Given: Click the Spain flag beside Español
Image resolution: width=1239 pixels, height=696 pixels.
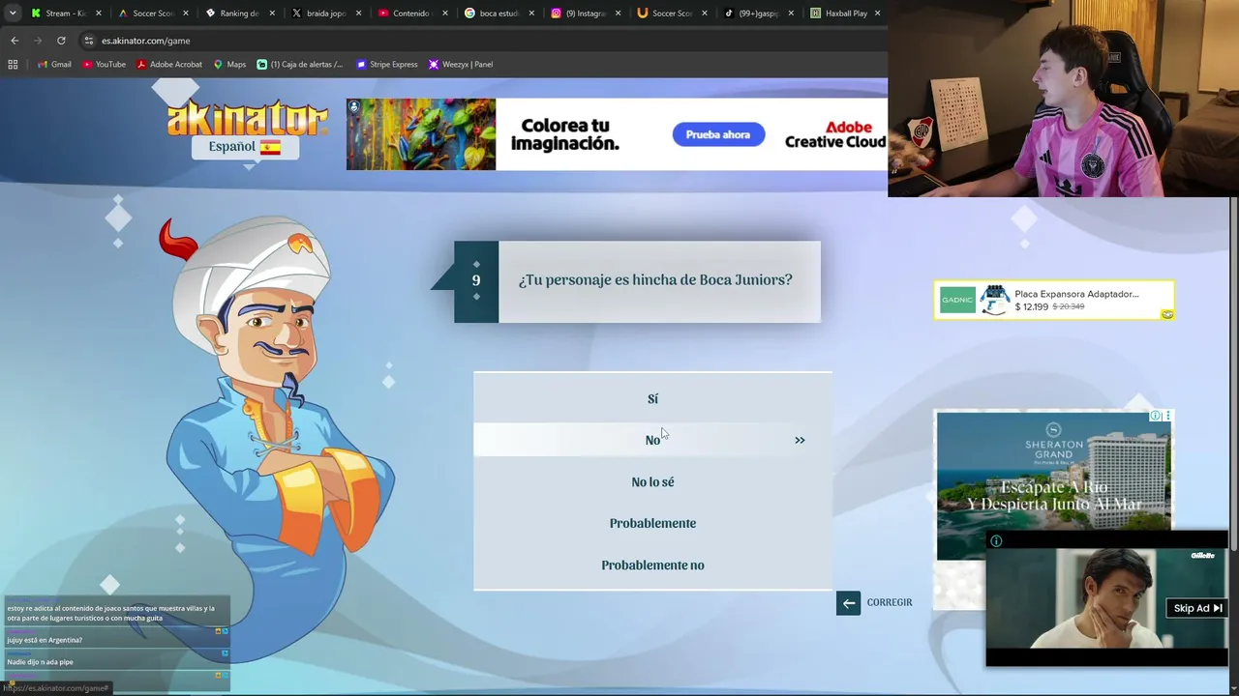Looking at the screenshot, I should coord(270,147).
